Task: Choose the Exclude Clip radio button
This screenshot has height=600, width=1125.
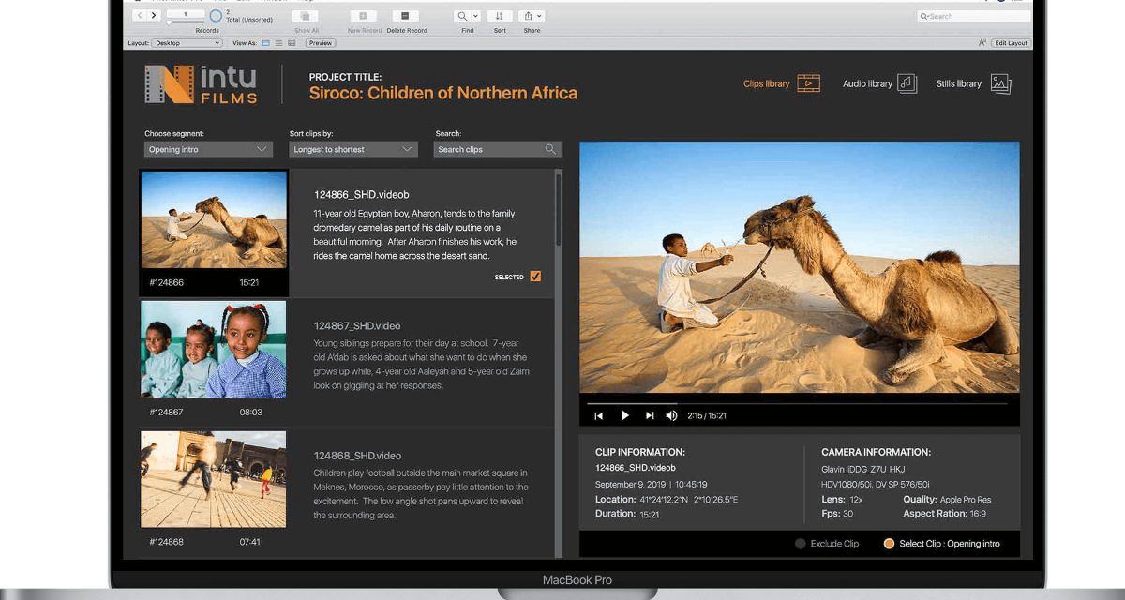Action: point(800,544)
